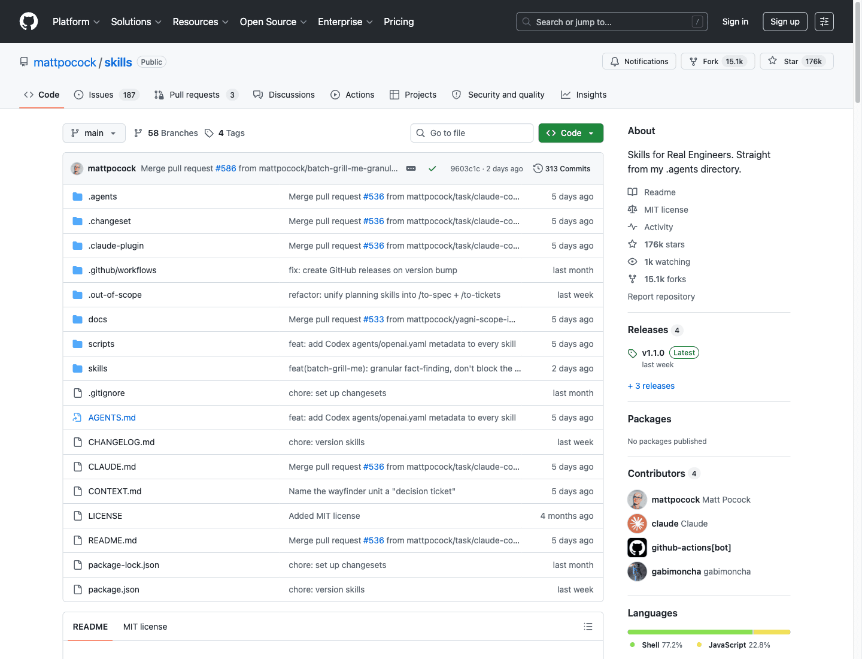The width and height of the screenshot is (862, 659).
Task: Open the .github/workflows folder
Action: [123, 270]
